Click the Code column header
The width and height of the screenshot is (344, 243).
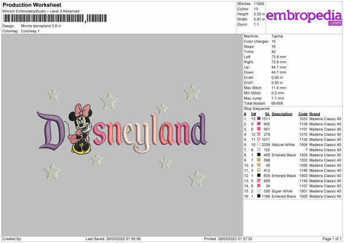coord(303,114)
